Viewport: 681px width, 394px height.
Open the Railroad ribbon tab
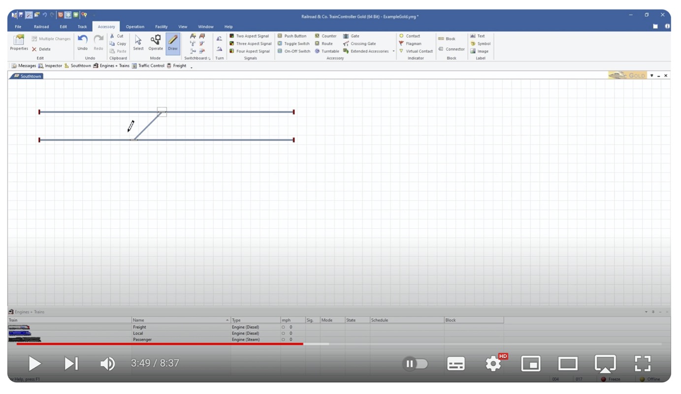point(41,27)
